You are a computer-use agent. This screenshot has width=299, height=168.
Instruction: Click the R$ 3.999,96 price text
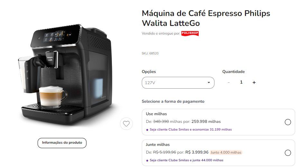197,152
